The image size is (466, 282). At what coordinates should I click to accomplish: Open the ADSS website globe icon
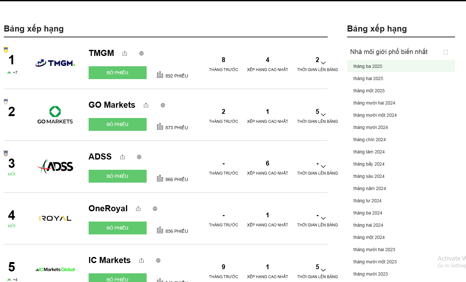tap(139, 157)
